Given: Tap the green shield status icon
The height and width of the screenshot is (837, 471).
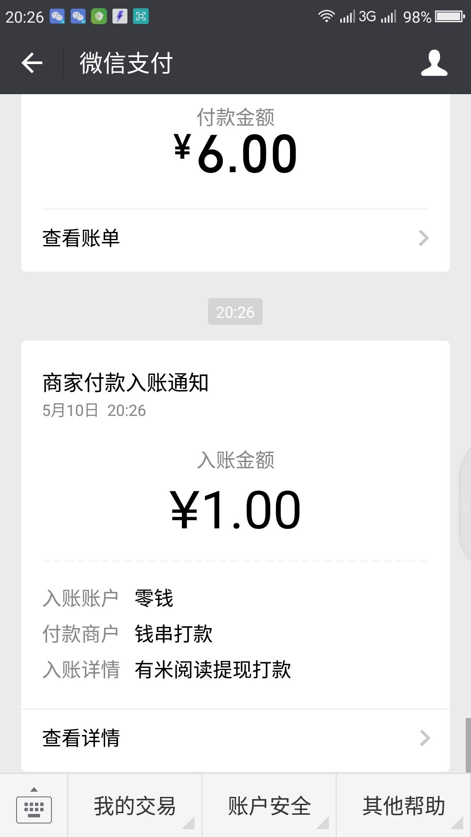Looking at the screenshot, I should (99, 17).
